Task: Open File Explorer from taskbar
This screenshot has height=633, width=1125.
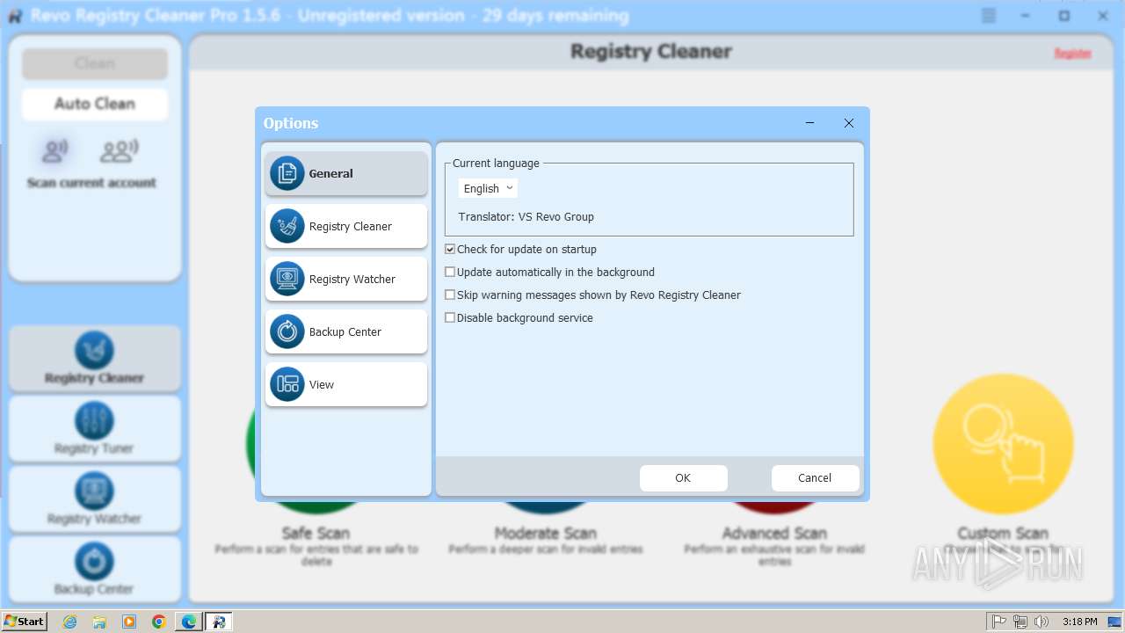Action: (99, 622)
